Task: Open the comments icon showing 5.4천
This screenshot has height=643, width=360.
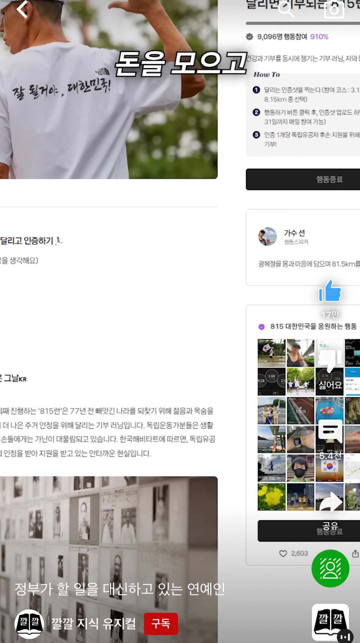Action: click(x=330, y=431)
